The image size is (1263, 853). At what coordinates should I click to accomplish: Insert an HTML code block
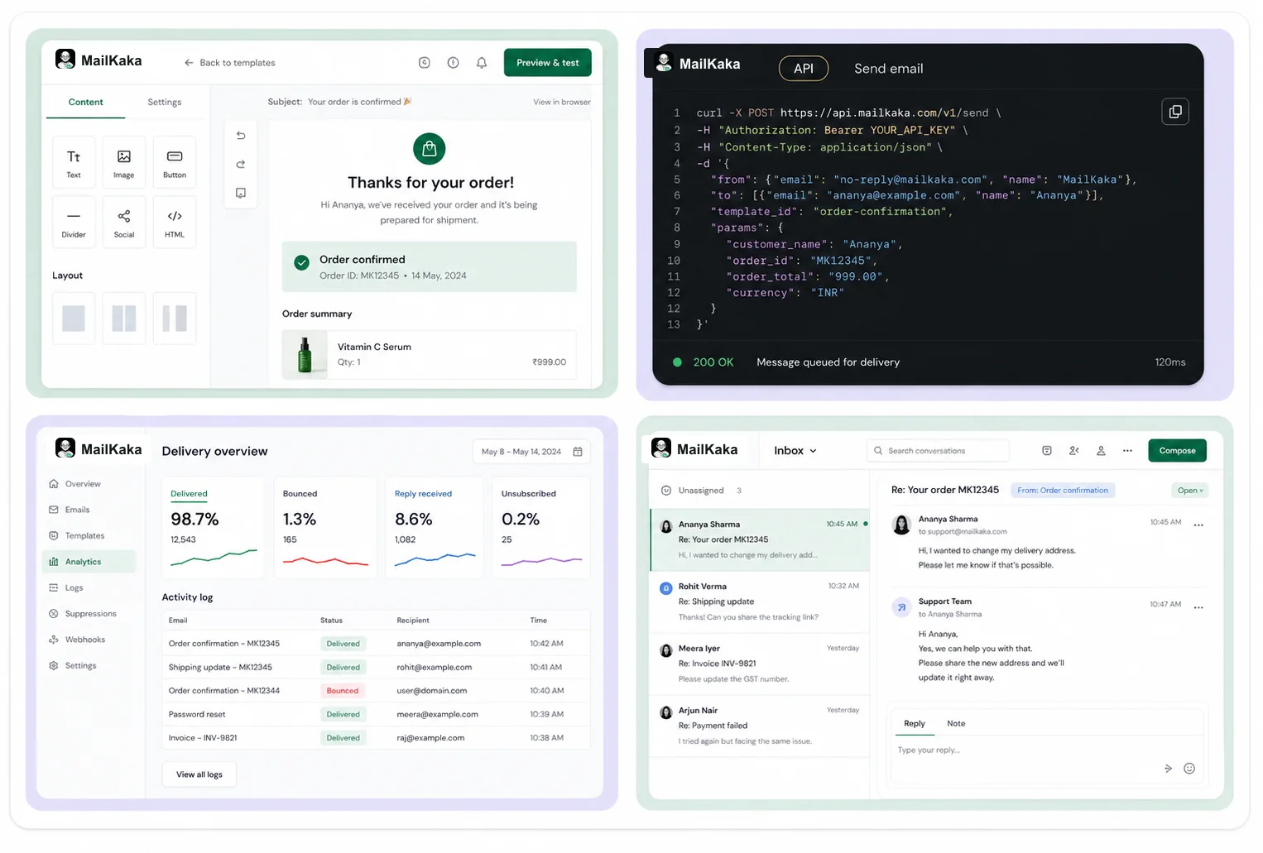[x=175, y=223]
